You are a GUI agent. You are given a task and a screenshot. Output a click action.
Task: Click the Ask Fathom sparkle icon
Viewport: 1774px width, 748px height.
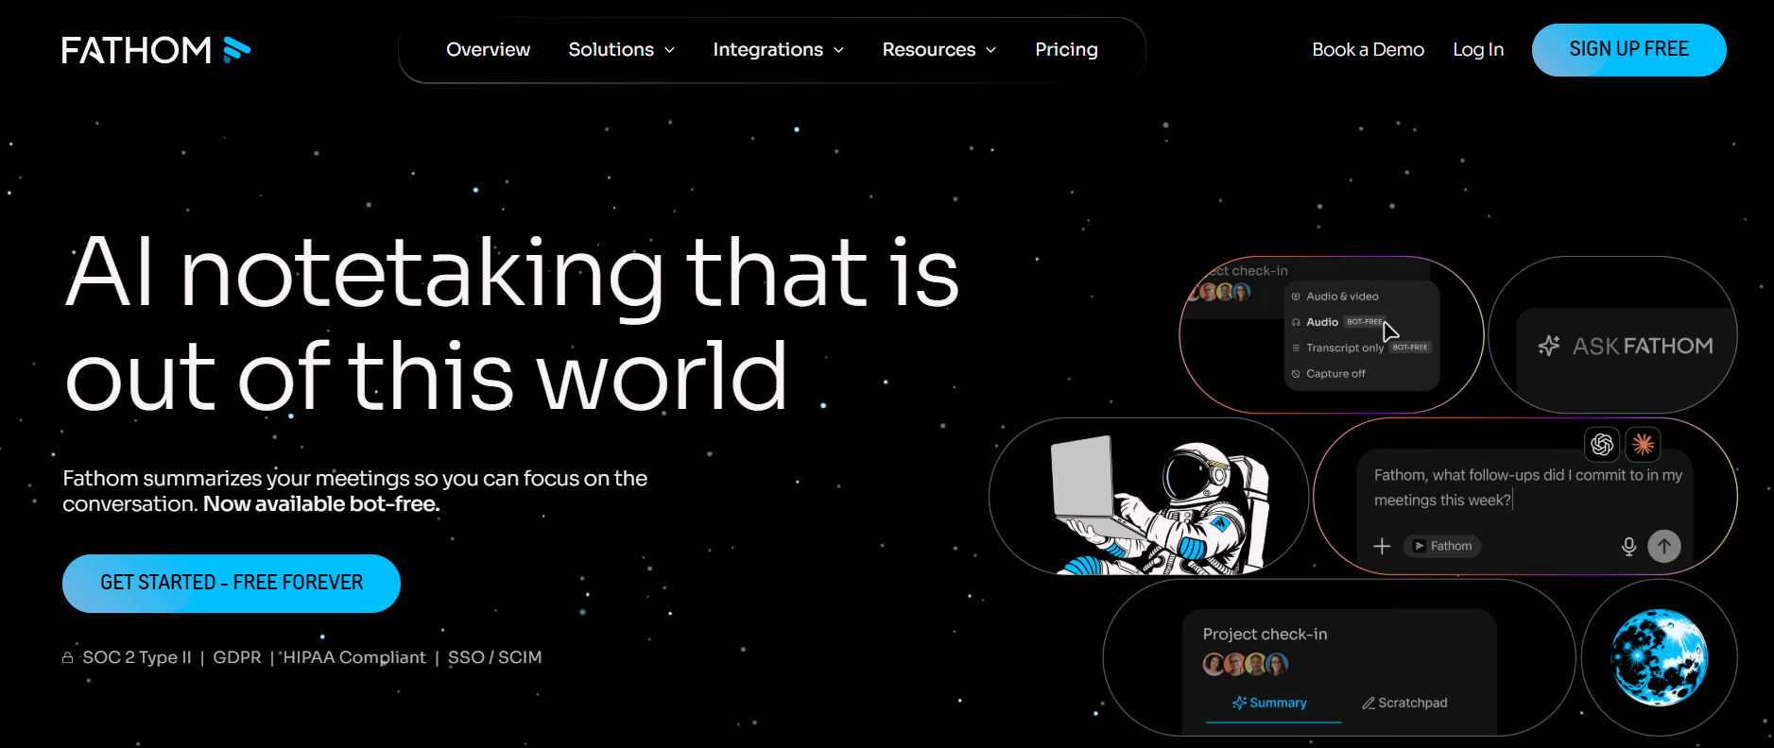click(1549, 346)
